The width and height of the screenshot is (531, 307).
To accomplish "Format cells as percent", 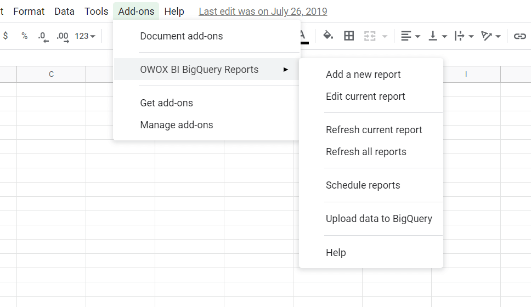I will coord(24,36).
